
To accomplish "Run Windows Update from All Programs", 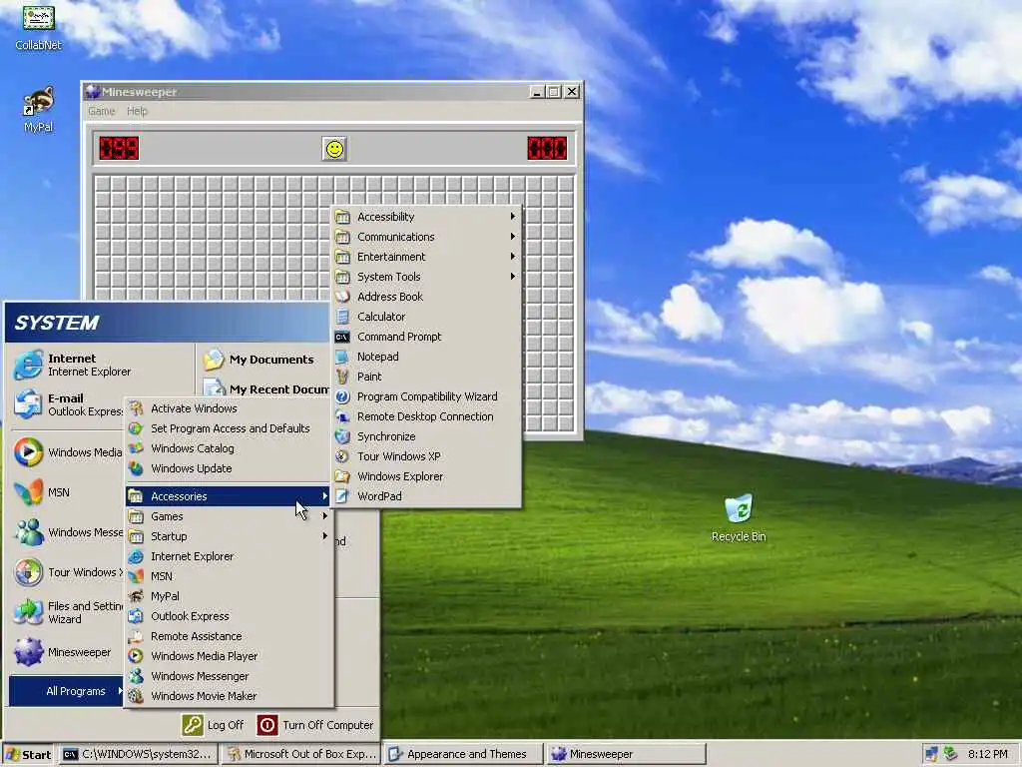I will point(229,468).
